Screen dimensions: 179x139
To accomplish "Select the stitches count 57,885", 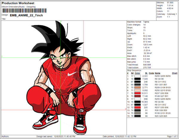I will click(x=170, y=3).
